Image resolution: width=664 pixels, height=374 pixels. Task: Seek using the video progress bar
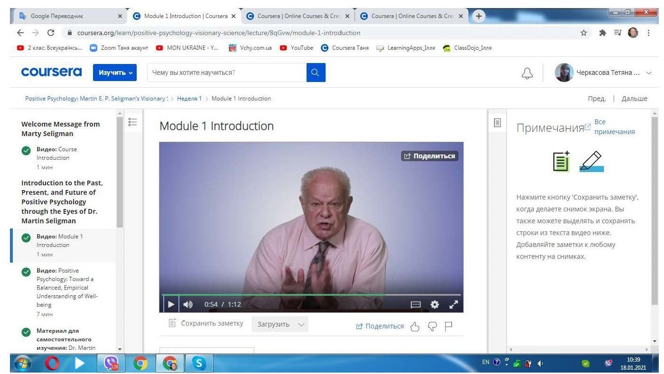311,294
